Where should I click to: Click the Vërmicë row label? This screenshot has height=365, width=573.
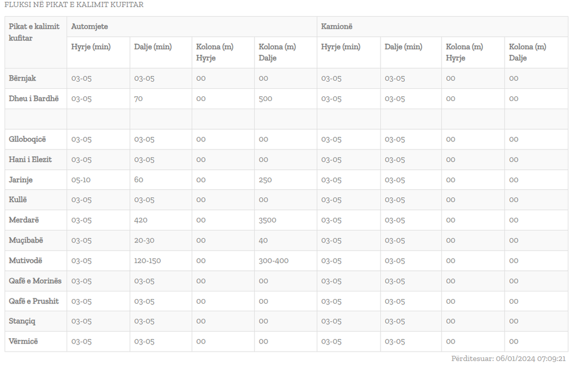(23, 342)
